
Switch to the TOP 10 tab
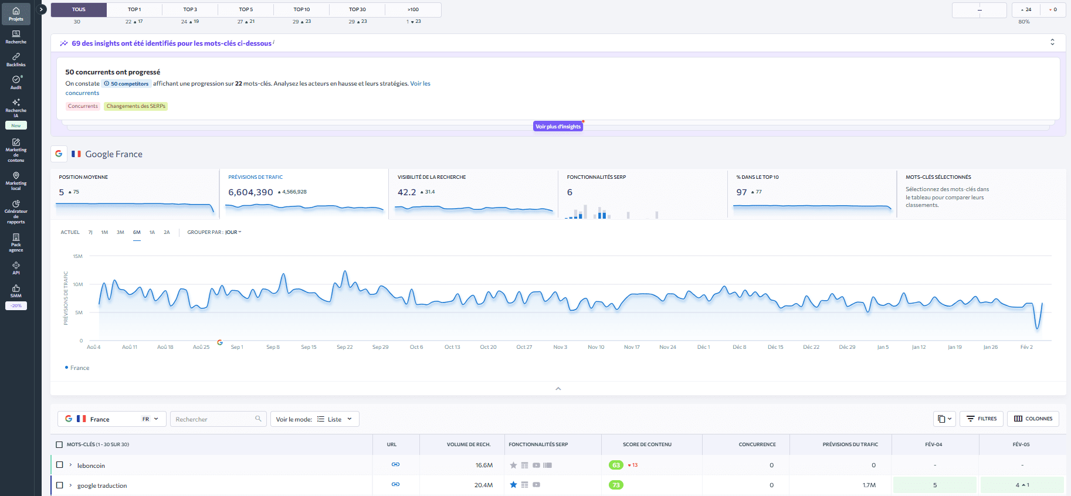pos(301,9)
